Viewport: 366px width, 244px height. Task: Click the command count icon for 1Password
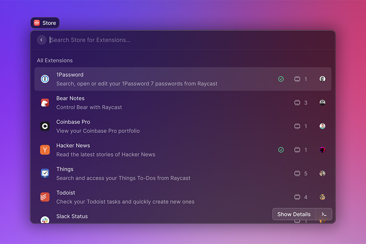pos(297,79)
